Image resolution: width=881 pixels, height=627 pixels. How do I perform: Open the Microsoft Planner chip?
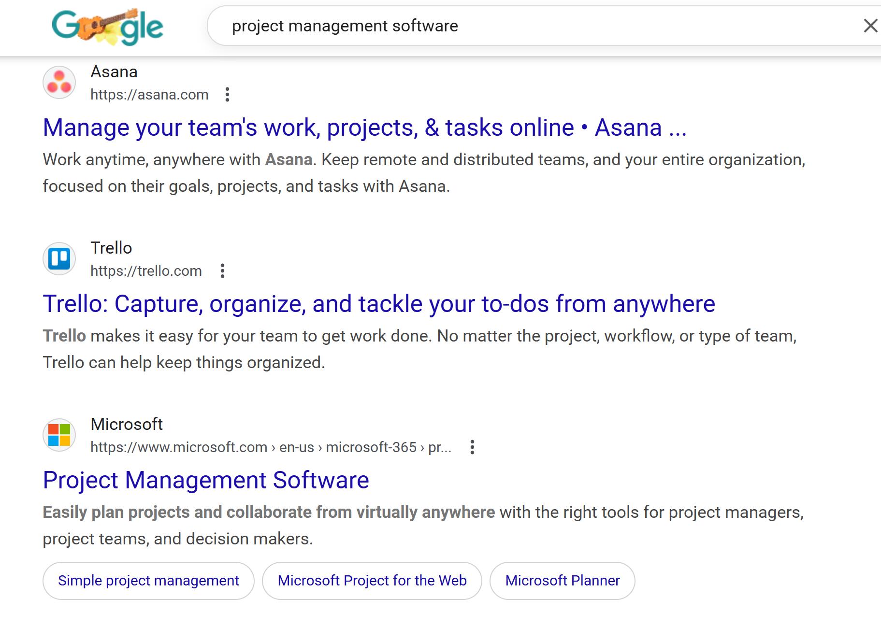coord(563,581)
